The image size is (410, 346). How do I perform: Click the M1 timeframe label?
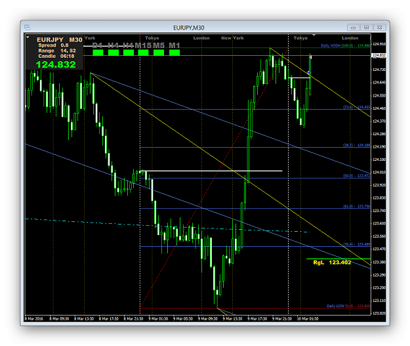[x=174, y=45]
